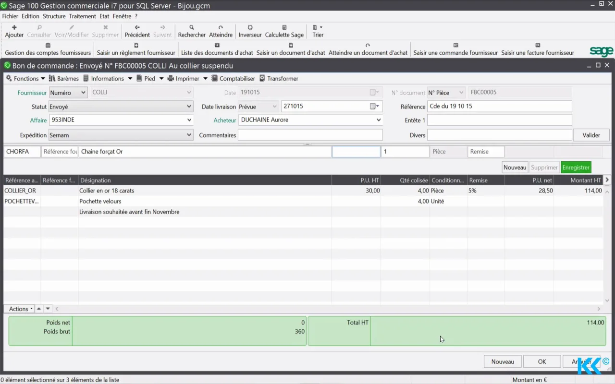This screenshot has height=384, width=615.
Task: Click the horizontal scrollbar left arrow
Action: [57, 309]
